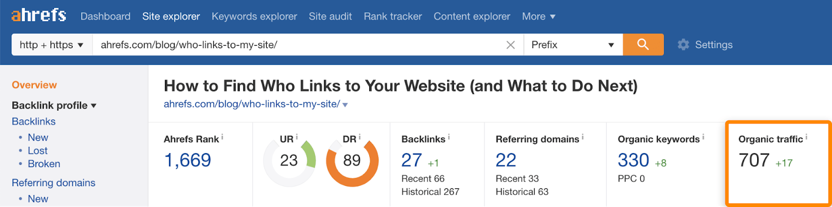The image size is (832, 207).
Task: Click the Broken backlinks link
Action: point(44,164)
